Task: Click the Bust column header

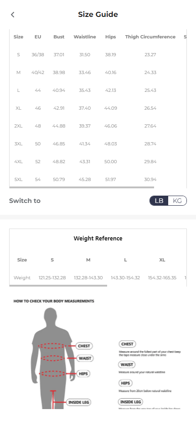Action: [x=59, y=37]
